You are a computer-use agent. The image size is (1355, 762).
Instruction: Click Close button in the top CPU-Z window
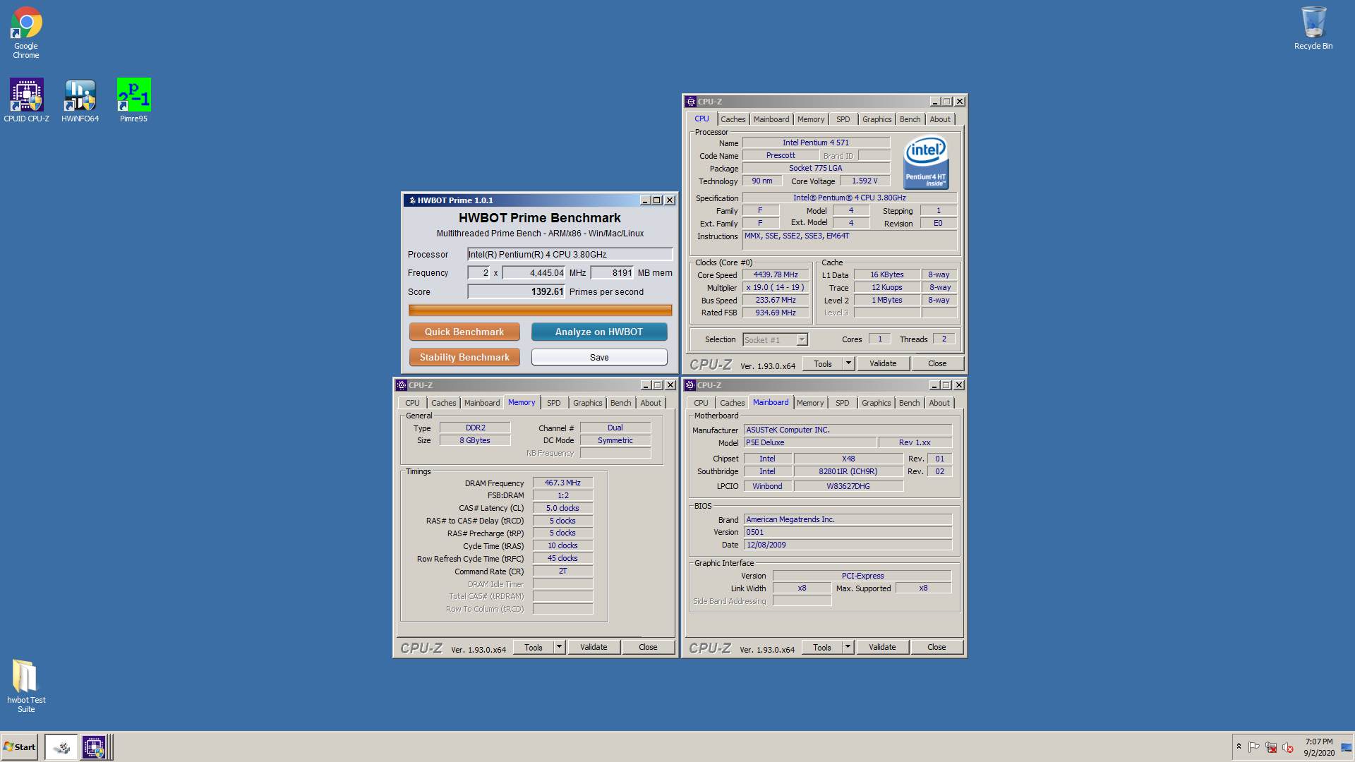click(x=937, y=363)
